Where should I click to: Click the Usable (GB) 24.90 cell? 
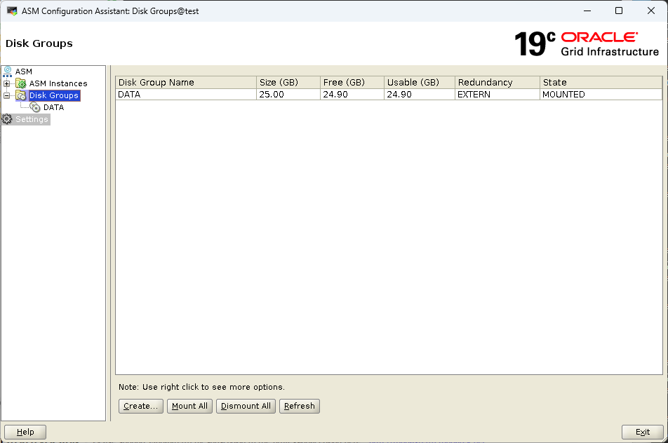(420, 95)
